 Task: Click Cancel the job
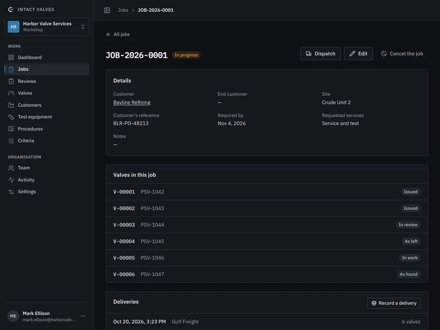pos(402,54)
